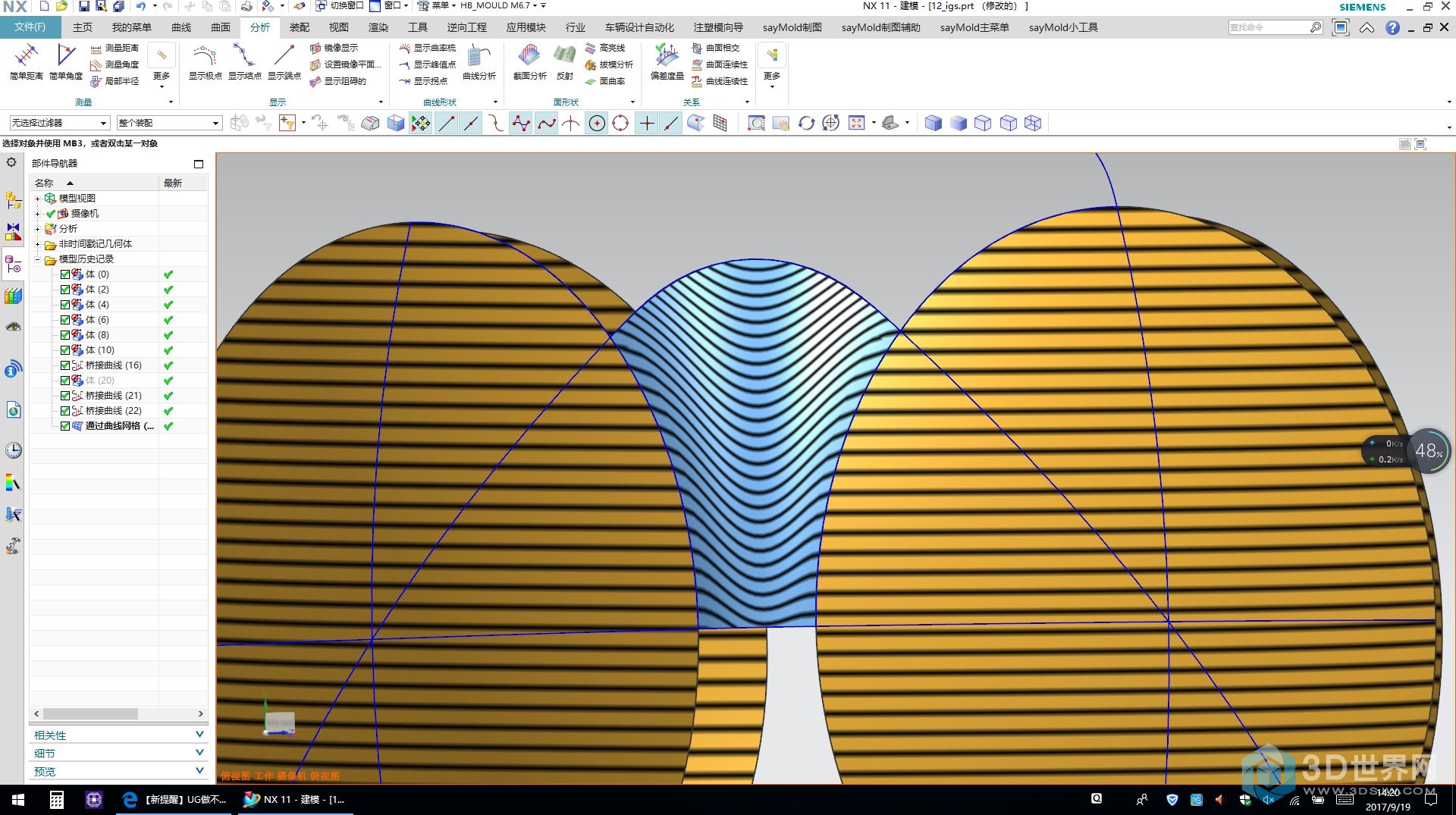Sort by 名称 column header
Image resolution: width=1456 pixels, height=815 pixels.
(93, 183)
